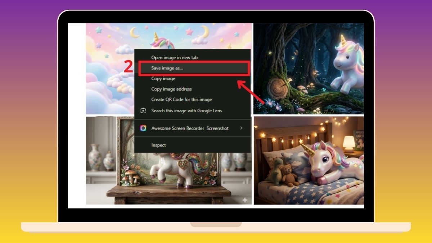Choose "Search this image with Google Lens"
432x243 pixels.
tap(187, 111)
